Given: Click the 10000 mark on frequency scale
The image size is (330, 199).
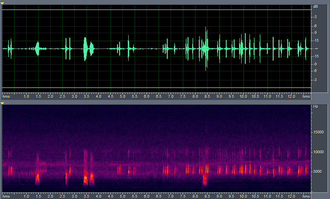Looking at the screenshot, I should click(x=319, y=152).
